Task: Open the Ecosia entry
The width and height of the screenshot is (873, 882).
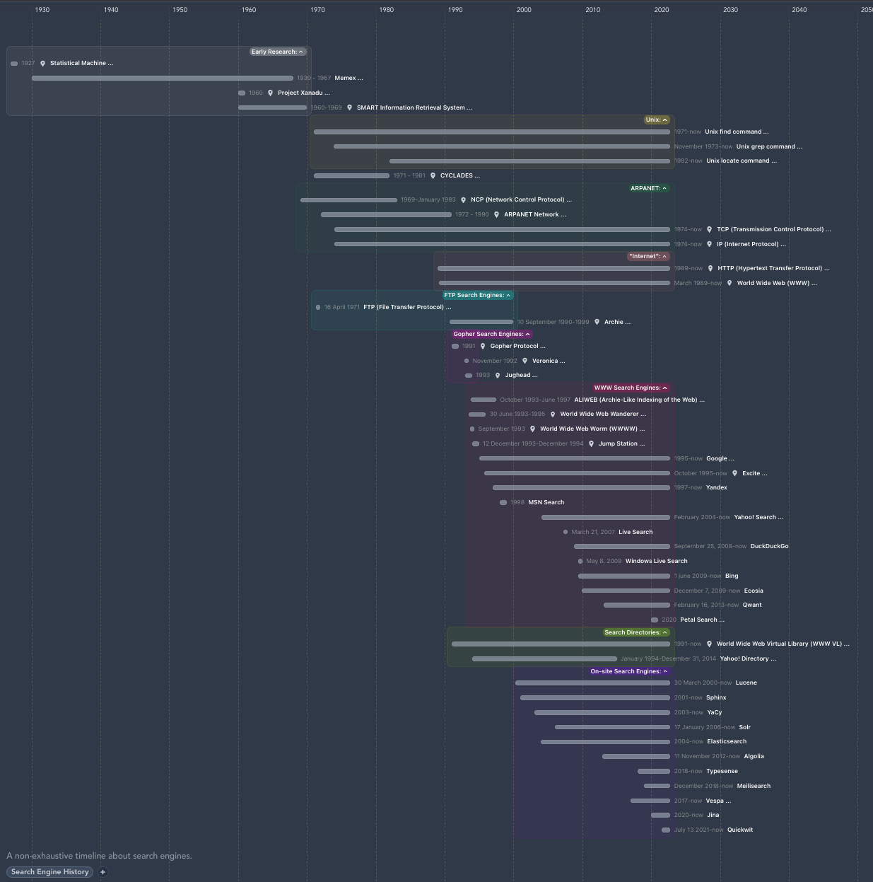Action: (x=754, y=591)
